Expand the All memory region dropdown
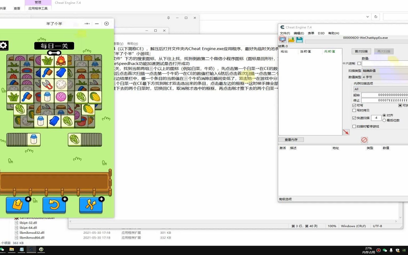This screenshot has width=408, height=255. 380,89
